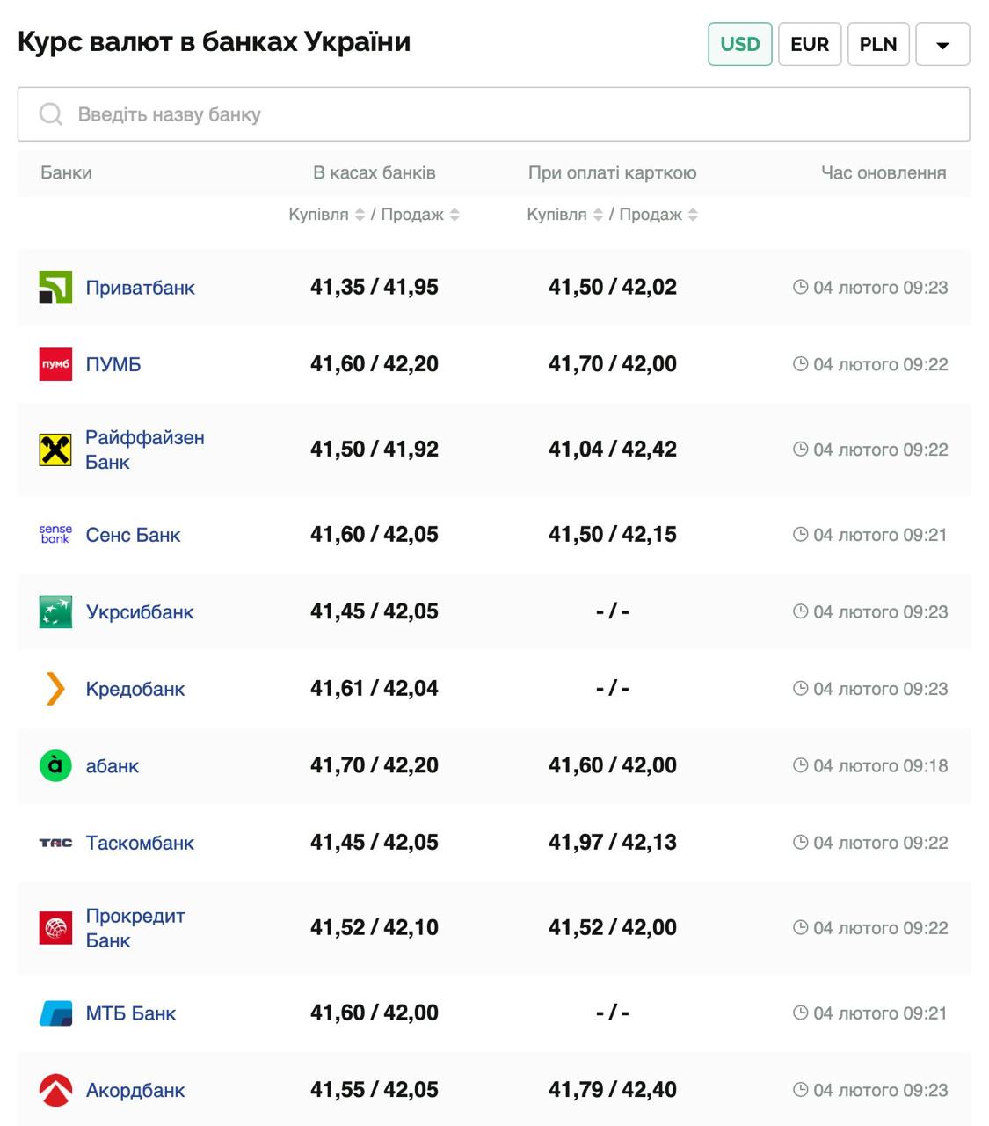
Task: Open the МТБ Банк link
Action: click(x=130, y=1013)
